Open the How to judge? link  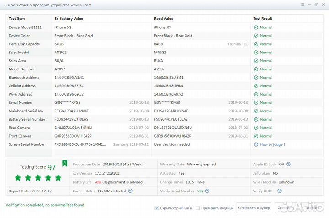coord(272,144)
